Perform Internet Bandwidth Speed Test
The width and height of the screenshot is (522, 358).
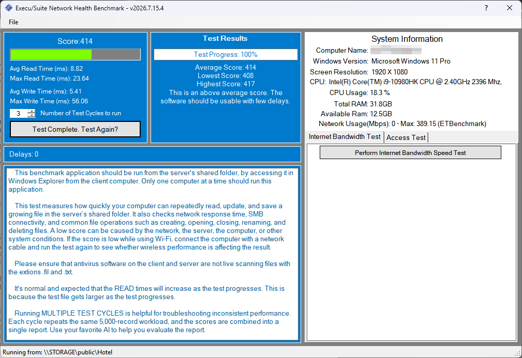click(x=410, y=152)
